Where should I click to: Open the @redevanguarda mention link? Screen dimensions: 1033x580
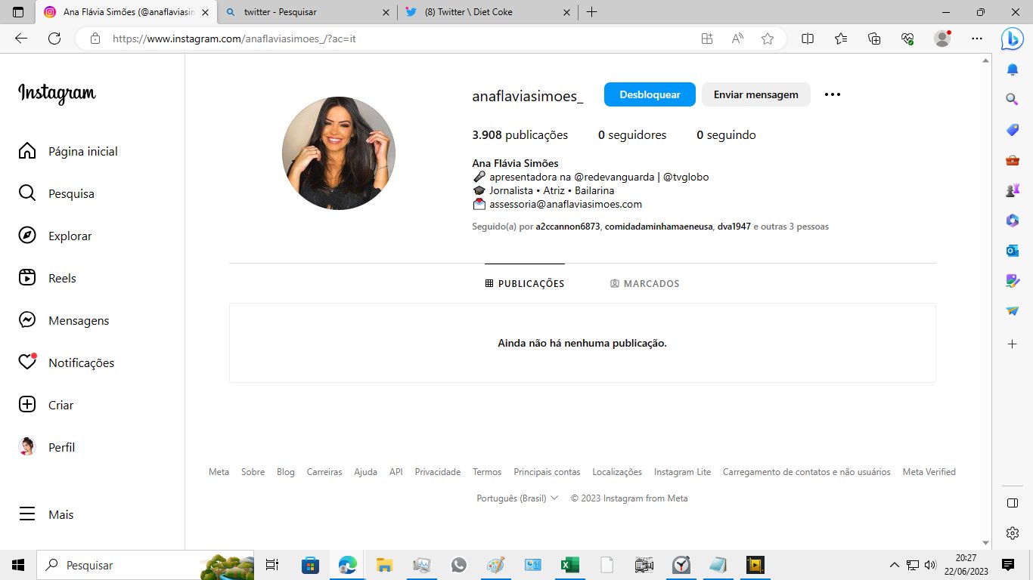(x=614, y=177)
